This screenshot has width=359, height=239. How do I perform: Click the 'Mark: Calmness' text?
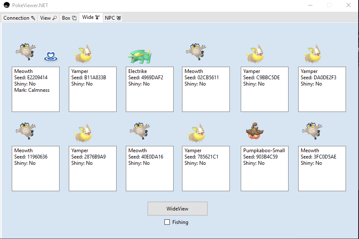(x=32, y=90)
